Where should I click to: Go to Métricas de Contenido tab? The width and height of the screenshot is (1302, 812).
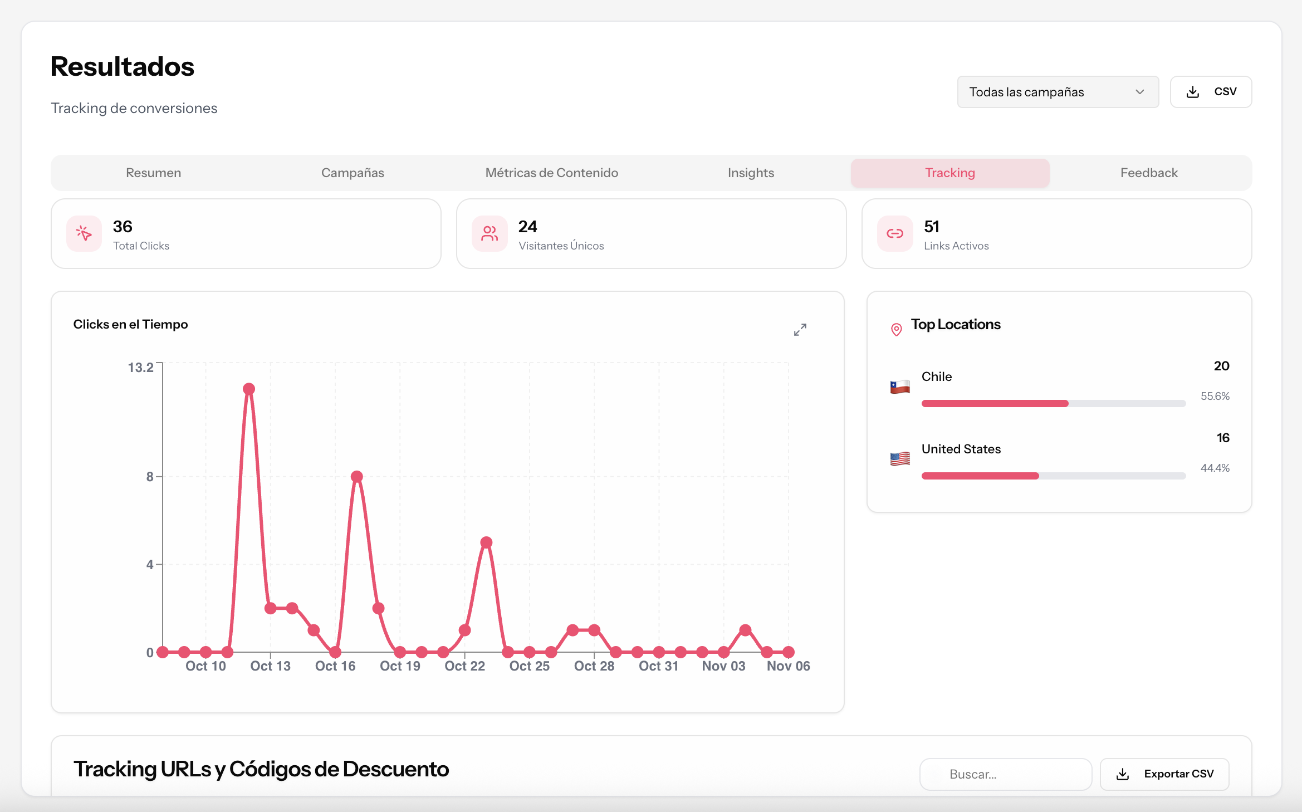tap(551, 173)
